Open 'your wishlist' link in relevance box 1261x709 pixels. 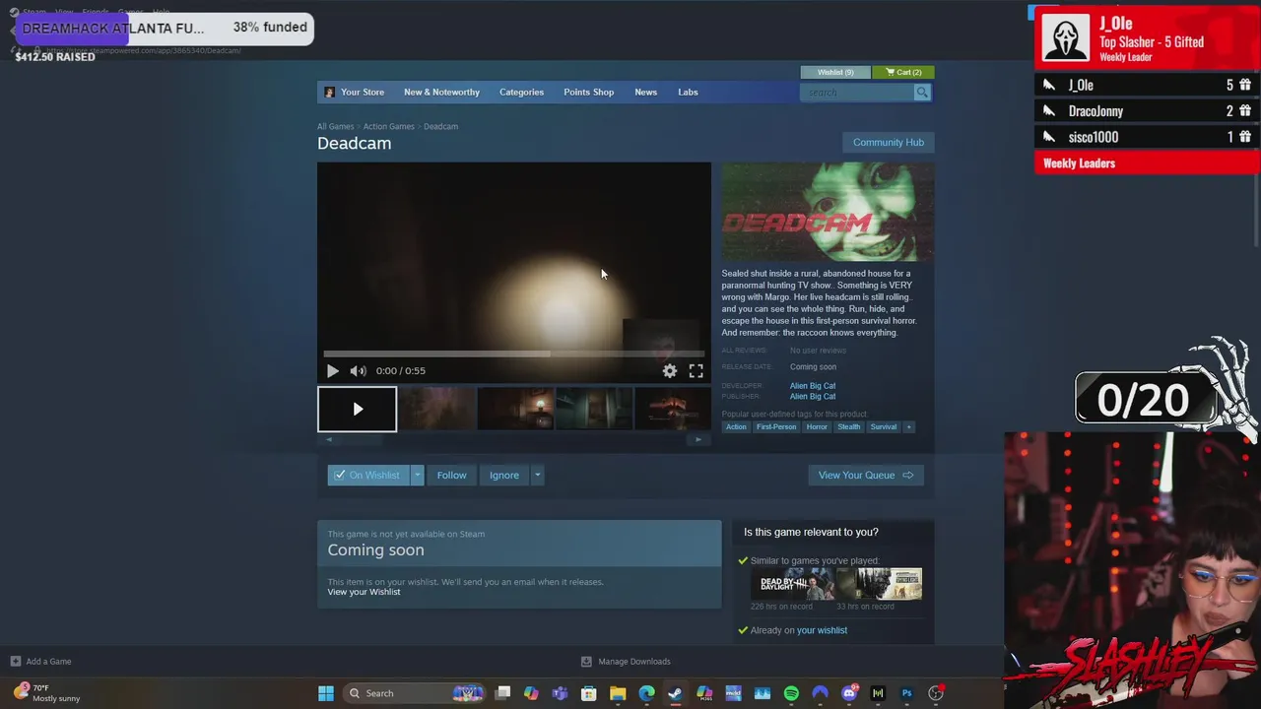(x=822, y=630)
